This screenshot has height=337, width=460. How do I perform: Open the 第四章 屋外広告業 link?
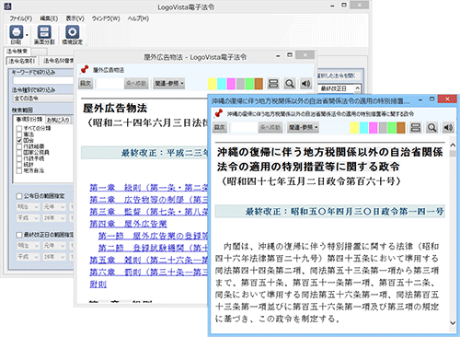(128, 224)
